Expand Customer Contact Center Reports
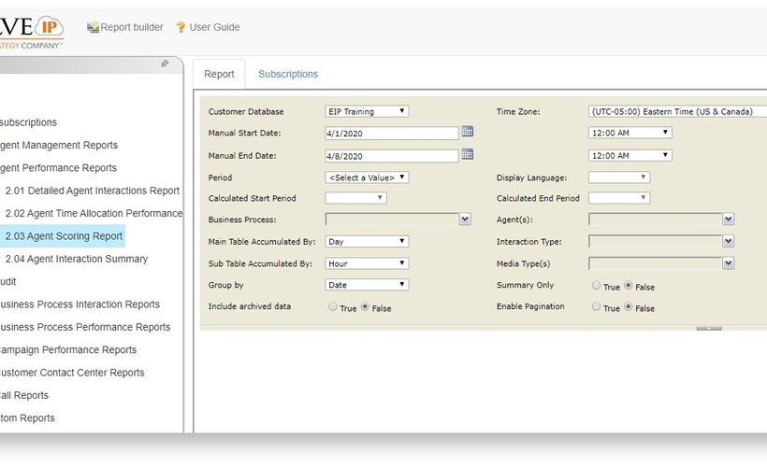 click(x=72, y=373)
